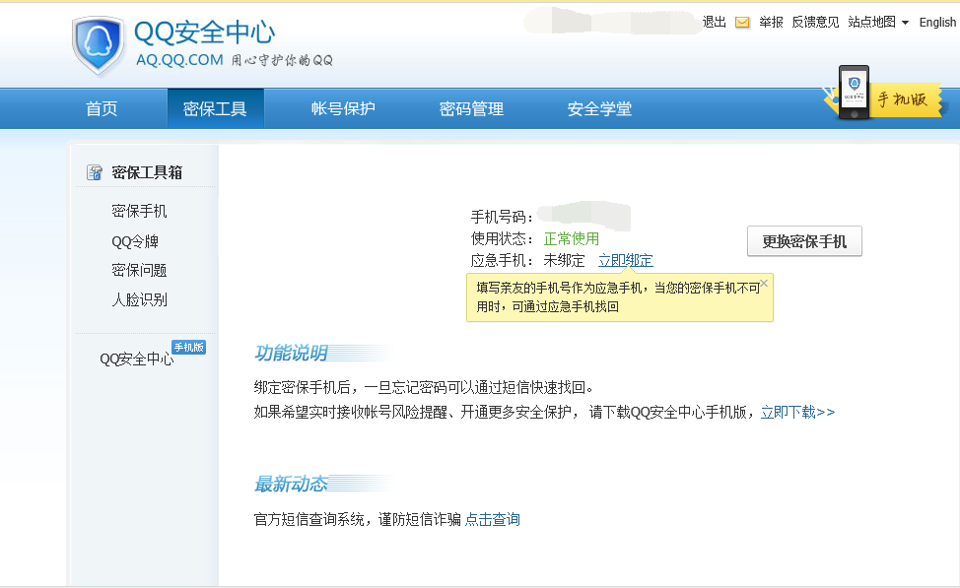Open the 反馈意见 feedback link
The image size is (960, 588).
(x=815, y=22)
